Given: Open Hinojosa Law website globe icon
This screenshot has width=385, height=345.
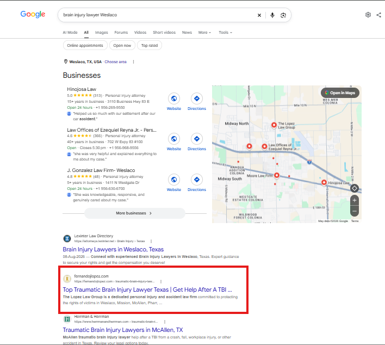Looking at the screenshot, I should 174,98.
